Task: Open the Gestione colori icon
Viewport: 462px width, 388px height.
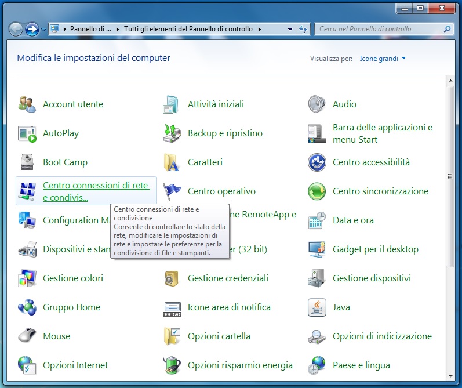Action: pos(27,278)
